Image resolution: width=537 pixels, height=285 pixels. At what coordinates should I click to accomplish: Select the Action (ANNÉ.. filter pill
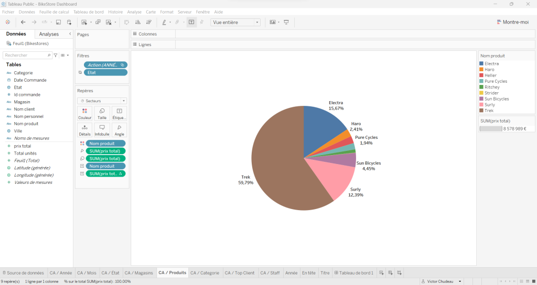(105, 65)
